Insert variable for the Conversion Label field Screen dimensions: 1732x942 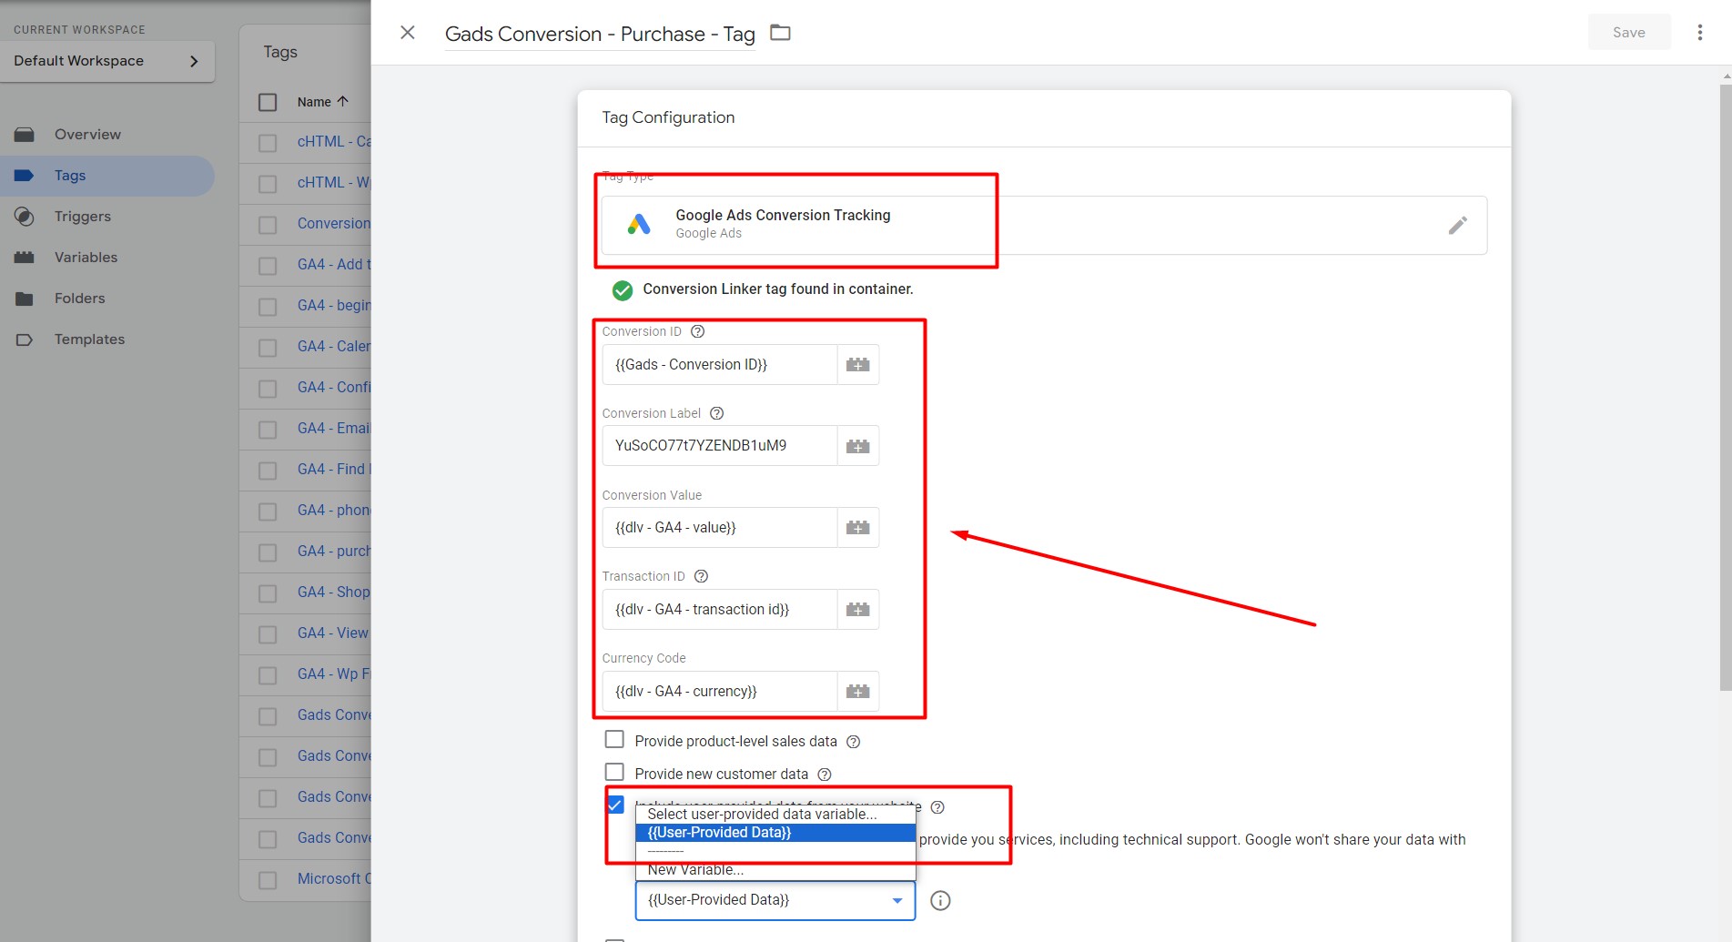click(857, 446)
